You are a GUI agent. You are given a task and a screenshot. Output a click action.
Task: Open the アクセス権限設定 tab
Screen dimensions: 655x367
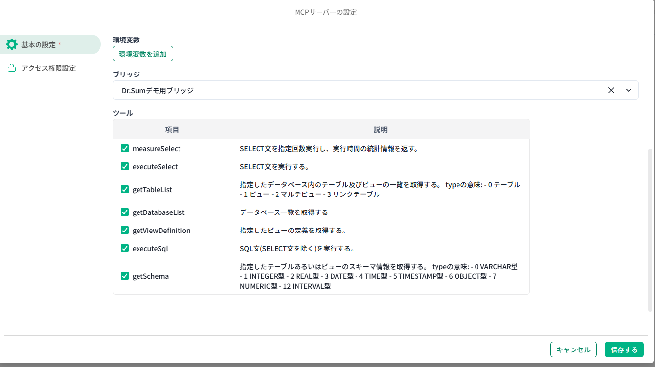coord(49,68)
